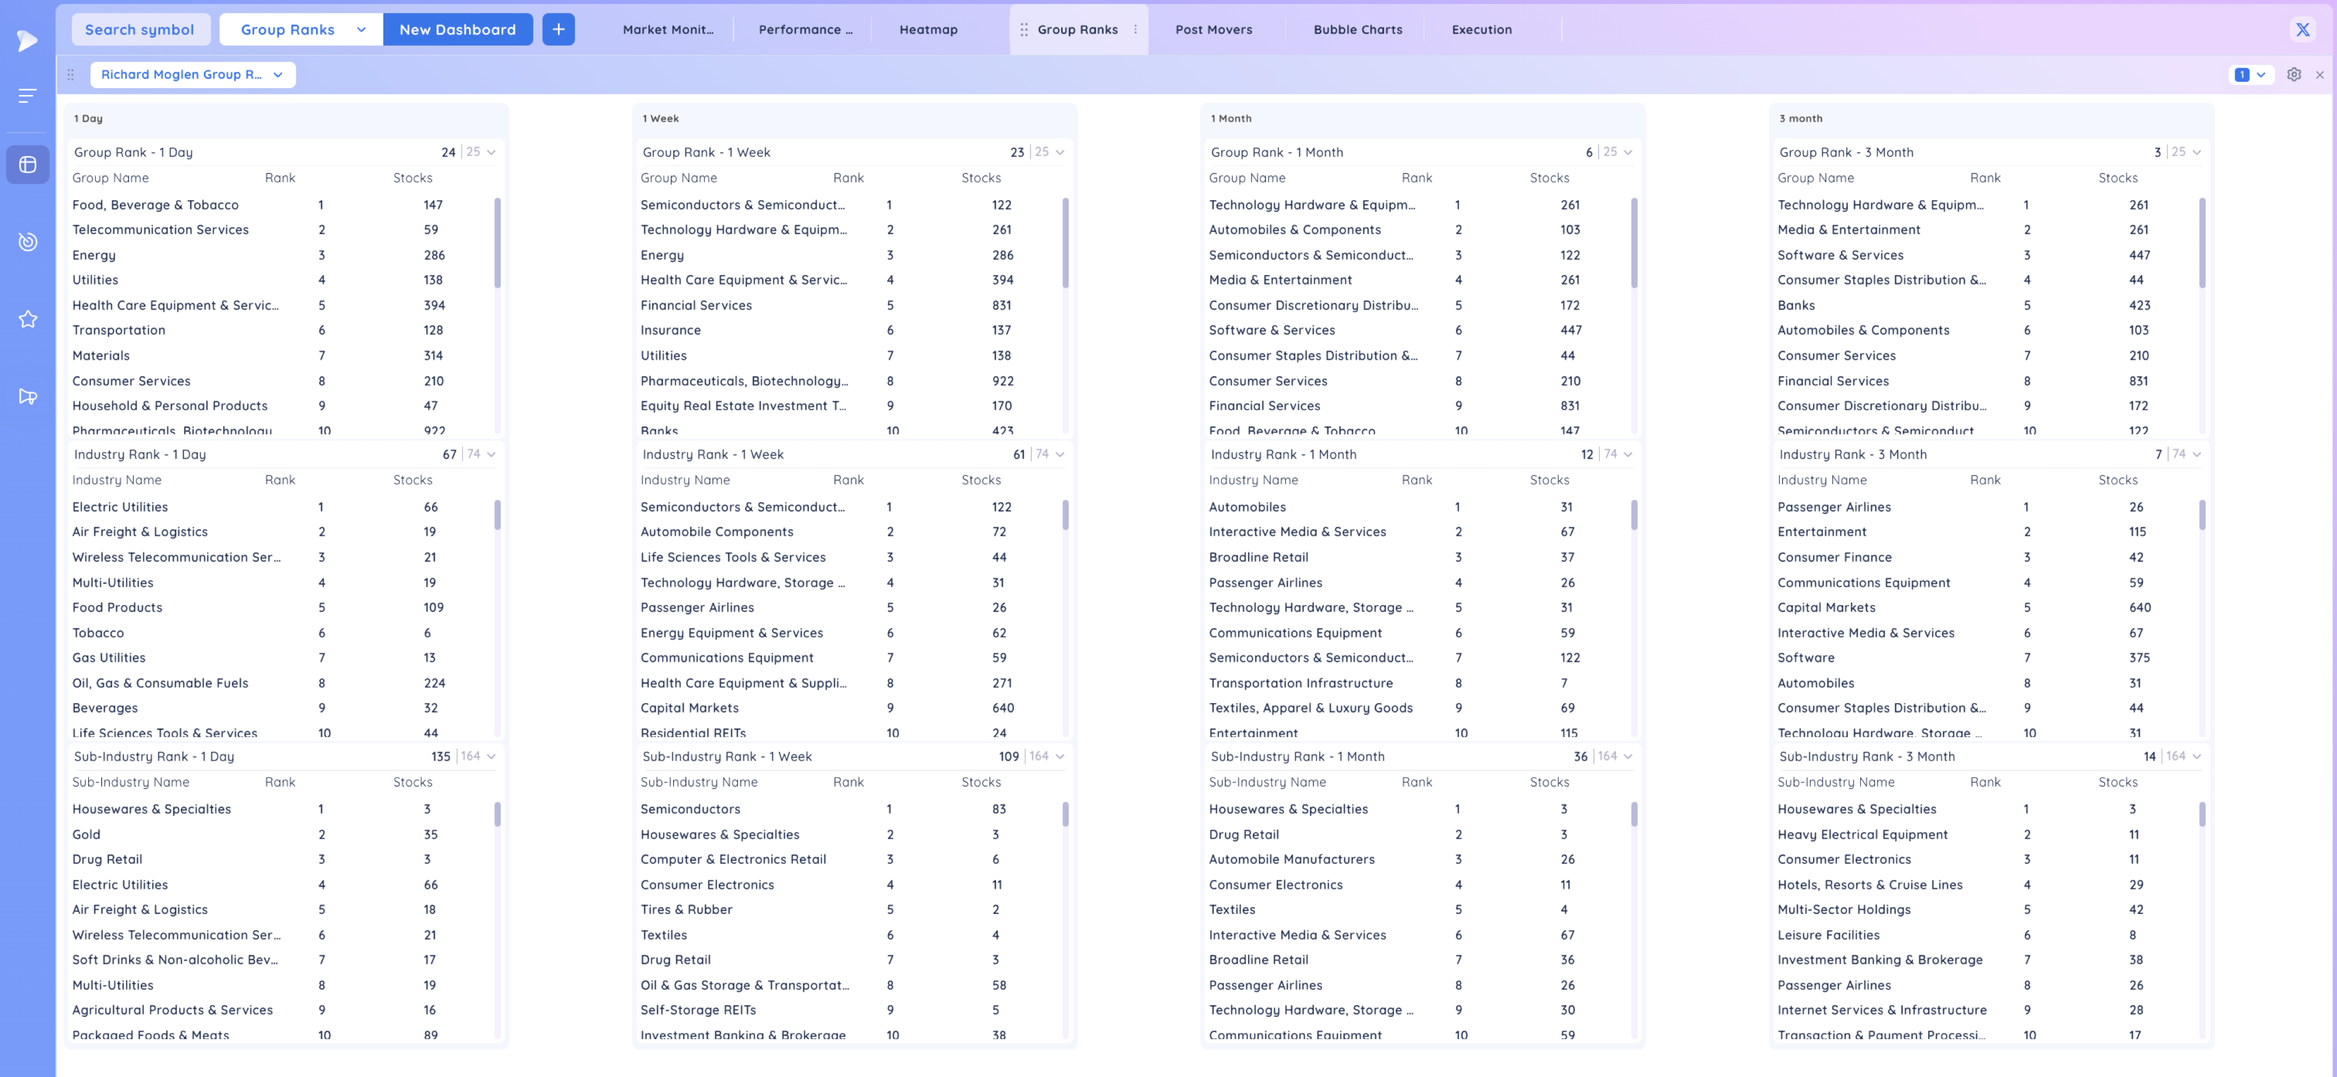
Task: Click the megaphone announcements icon in sidebar
Action: tap(27, 396)
